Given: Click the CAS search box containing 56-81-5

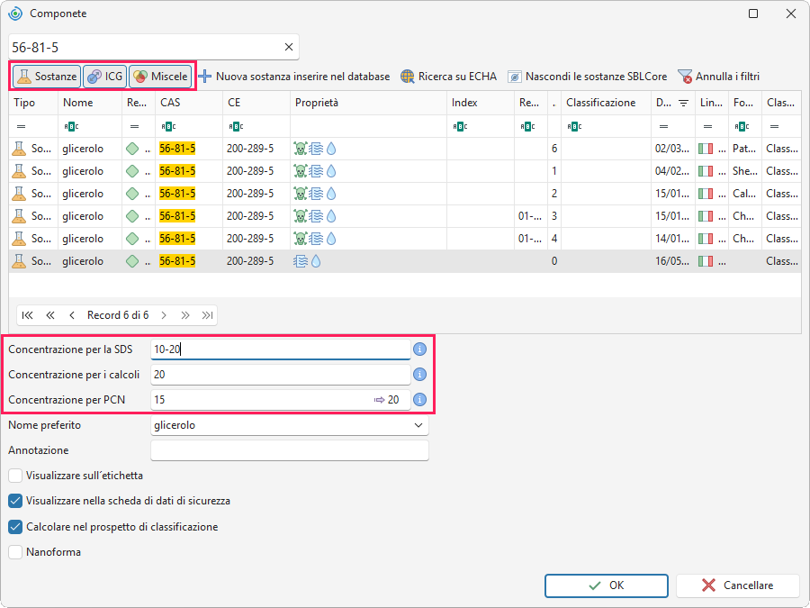Looking at the screenshot, I should [x=153, y=47].
